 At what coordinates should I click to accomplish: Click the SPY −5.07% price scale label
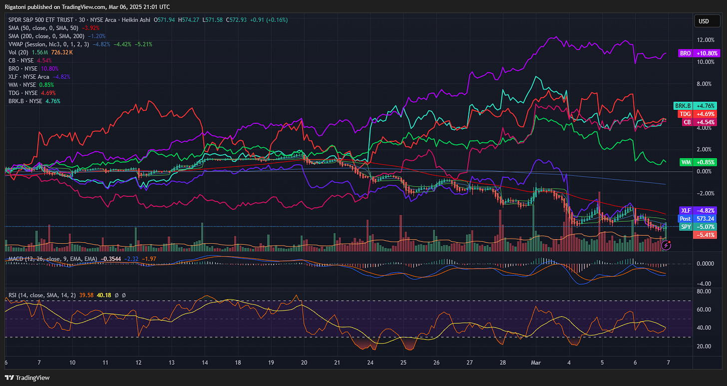point(698,227)
